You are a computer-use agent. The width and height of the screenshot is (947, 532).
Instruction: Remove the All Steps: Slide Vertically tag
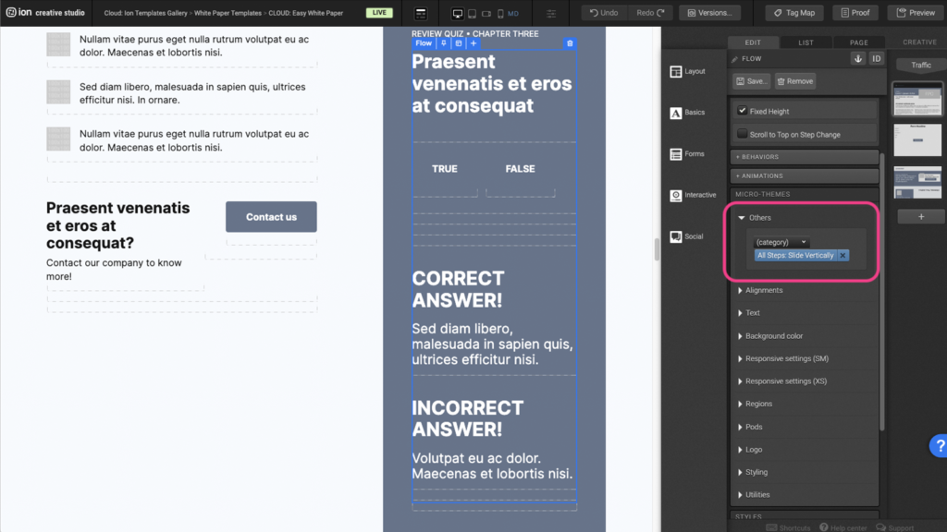click(x=842, y=256)
